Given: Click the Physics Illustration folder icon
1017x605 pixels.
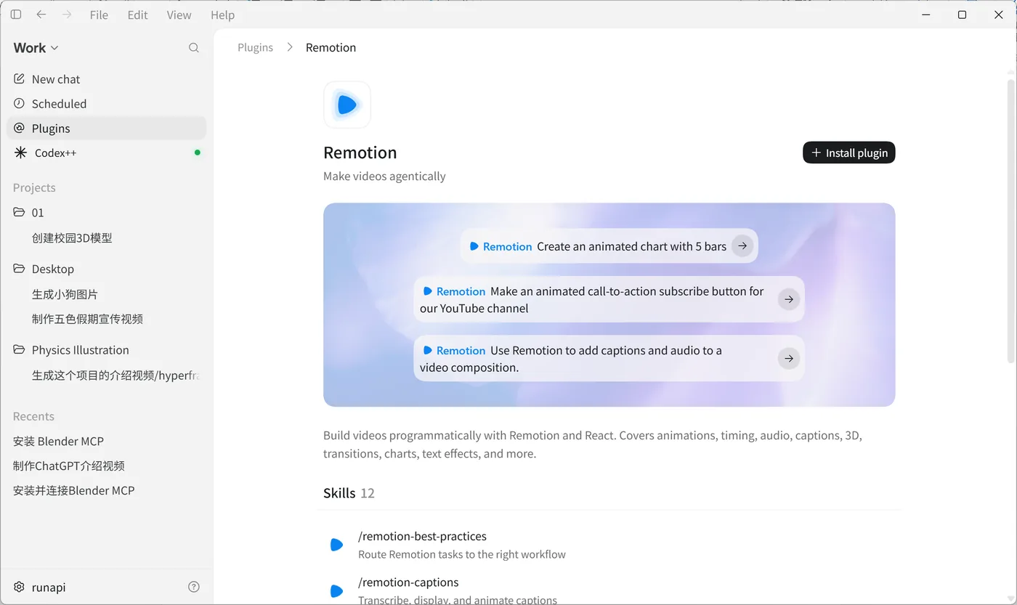Looking at the screenshot, I should (19, 349).
